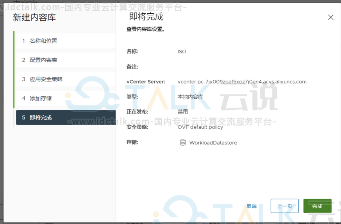Viewport: 341px width, 224px height.
Task: Close the 新建内容库 dialog with X
Action: (330, 17)
